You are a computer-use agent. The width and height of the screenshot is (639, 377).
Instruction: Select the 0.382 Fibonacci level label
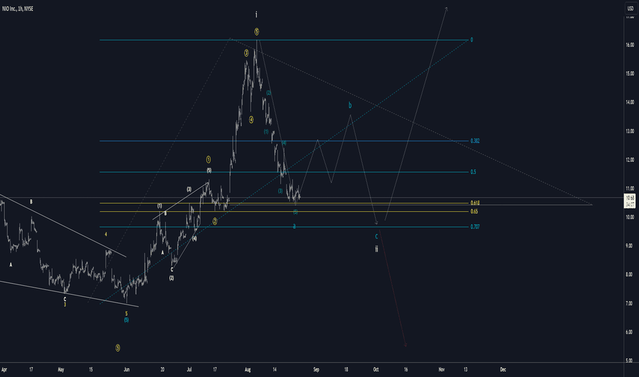click(x=474, y=141)
